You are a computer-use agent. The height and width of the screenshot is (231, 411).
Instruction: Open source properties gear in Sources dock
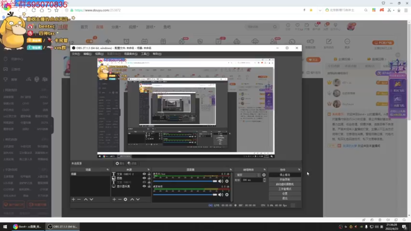point(125,199)
